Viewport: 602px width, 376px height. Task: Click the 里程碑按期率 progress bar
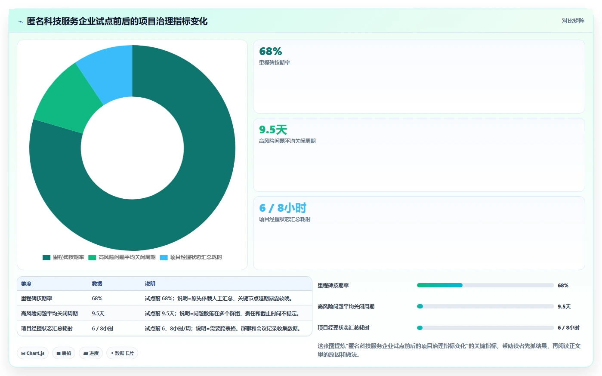tap(485, 285)
